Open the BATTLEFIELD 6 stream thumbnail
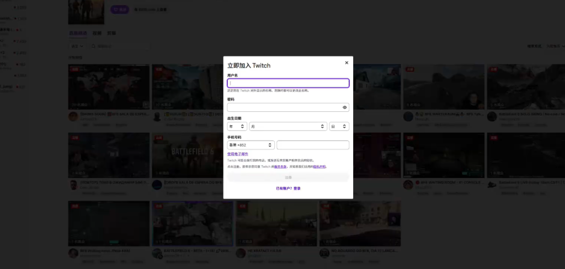This screenshot has width=565, height=269. [x=193, y=154]
